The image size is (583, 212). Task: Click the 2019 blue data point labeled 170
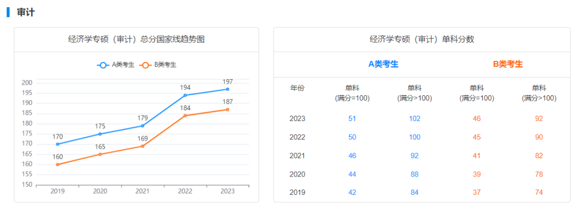pyautogui.click(x=58, y=144)
